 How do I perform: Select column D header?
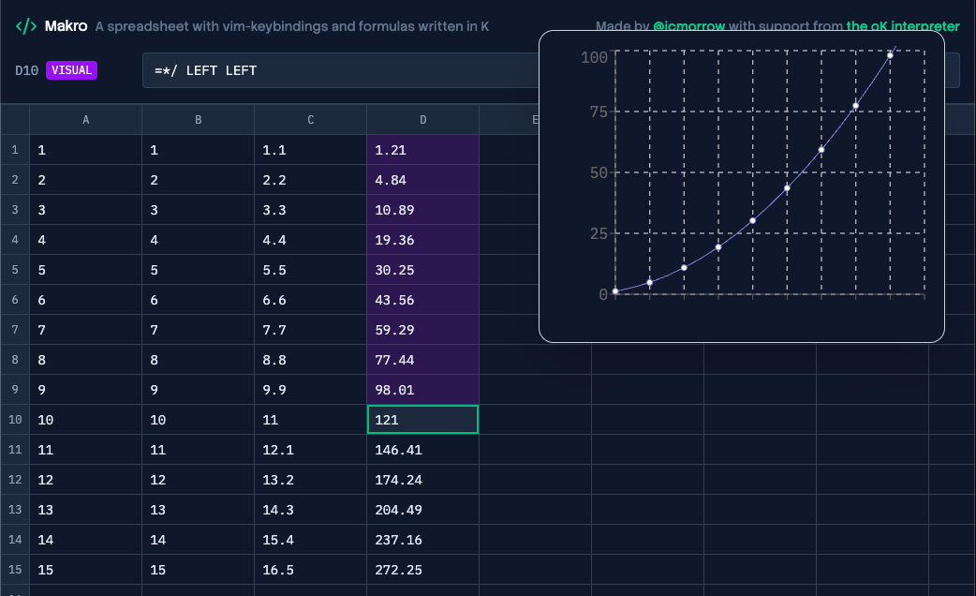tap(422, 120)
